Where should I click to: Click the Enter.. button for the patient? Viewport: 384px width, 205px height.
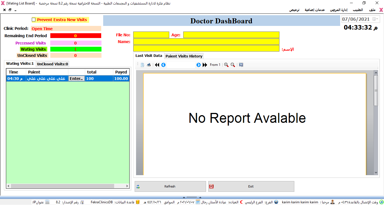tap(76, 79)
